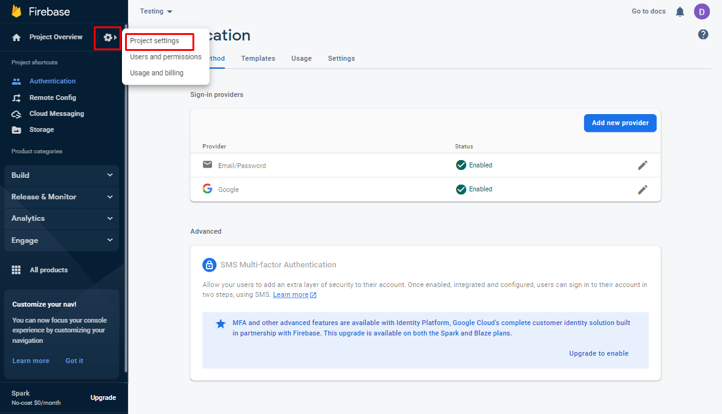The height and width of the screenshot is (414, 722).
Task: Open Storage in the sidebar
Action: point(42,130)
